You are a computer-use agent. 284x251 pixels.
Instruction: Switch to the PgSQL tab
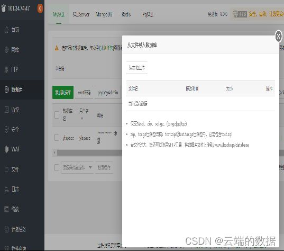pos(148,14)
